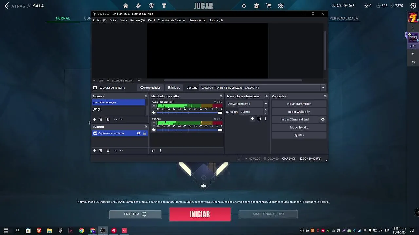Open Windows Start menu
Viewport: 419px width, 235px height.
tap(6, 231)
